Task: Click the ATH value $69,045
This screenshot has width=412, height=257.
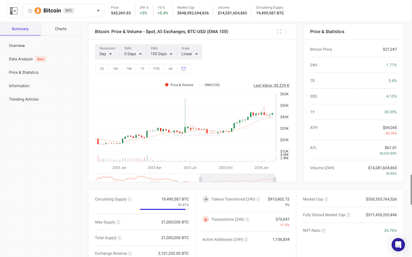Action: 390,127
